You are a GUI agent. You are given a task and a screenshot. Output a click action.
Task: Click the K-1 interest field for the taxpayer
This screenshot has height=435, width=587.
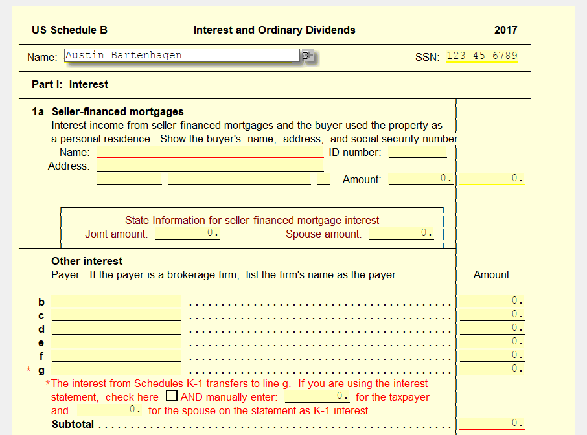(x=317, y=396)
